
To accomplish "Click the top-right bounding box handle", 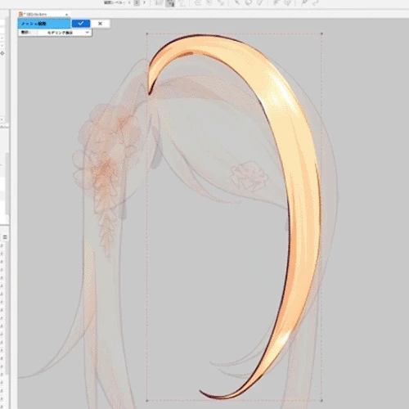I will point(321,34).
